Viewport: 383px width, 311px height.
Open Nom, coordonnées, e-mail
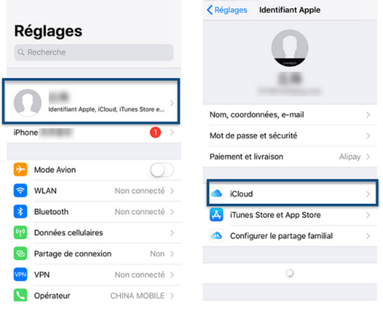click(x=290, y=115)
